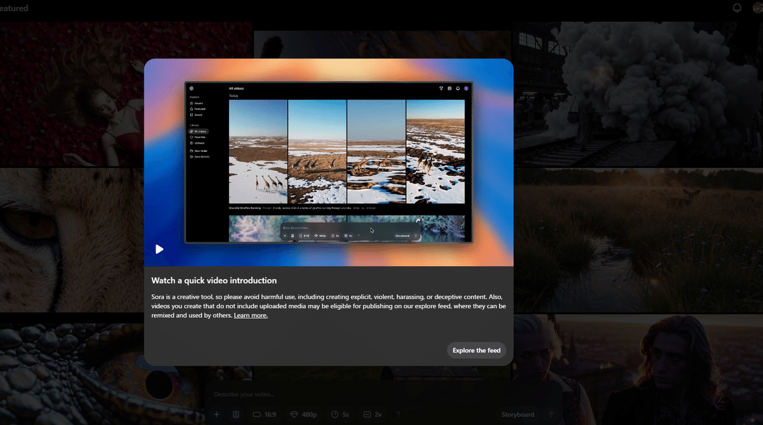Image resolution: width=763 pixels, height=425 pixels.
Task: Submit prompt with the up arrow icon
Action: [x=551, y=414]
